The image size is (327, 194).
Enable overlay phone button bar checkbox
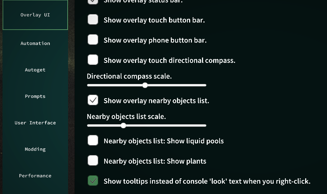coord(93,40)
